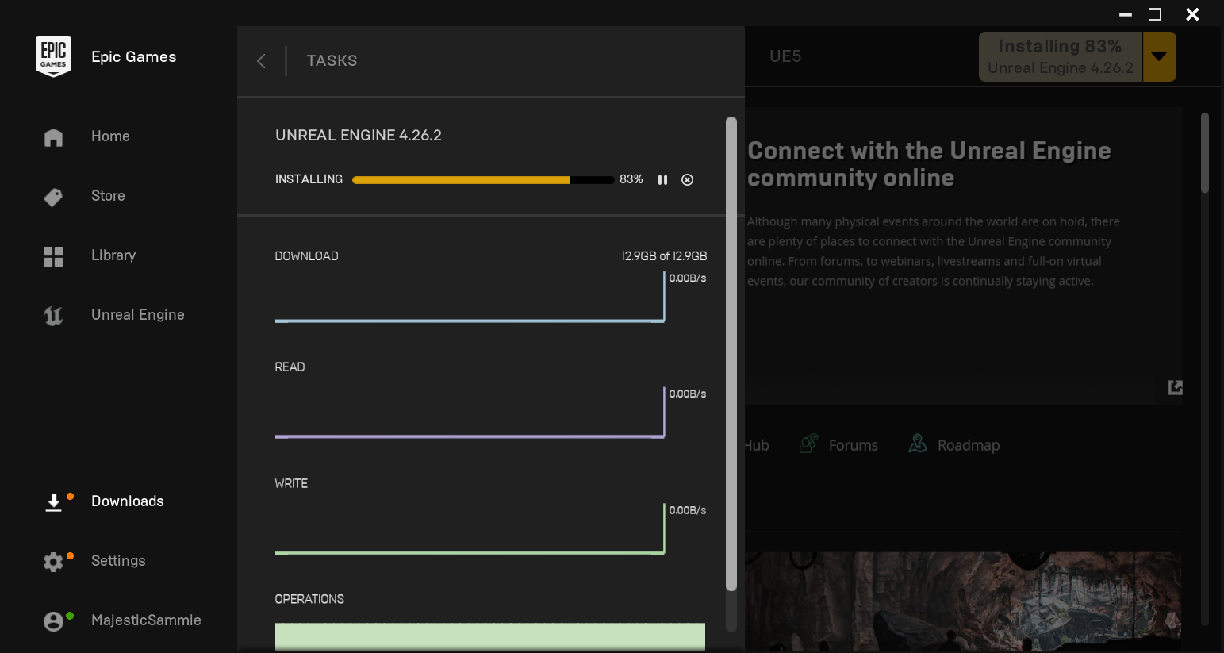Screen dimensions: 1224x653
Task: Click the 'UNREAL ENGINE 4.26.2' task title
Action: (359, 136)
